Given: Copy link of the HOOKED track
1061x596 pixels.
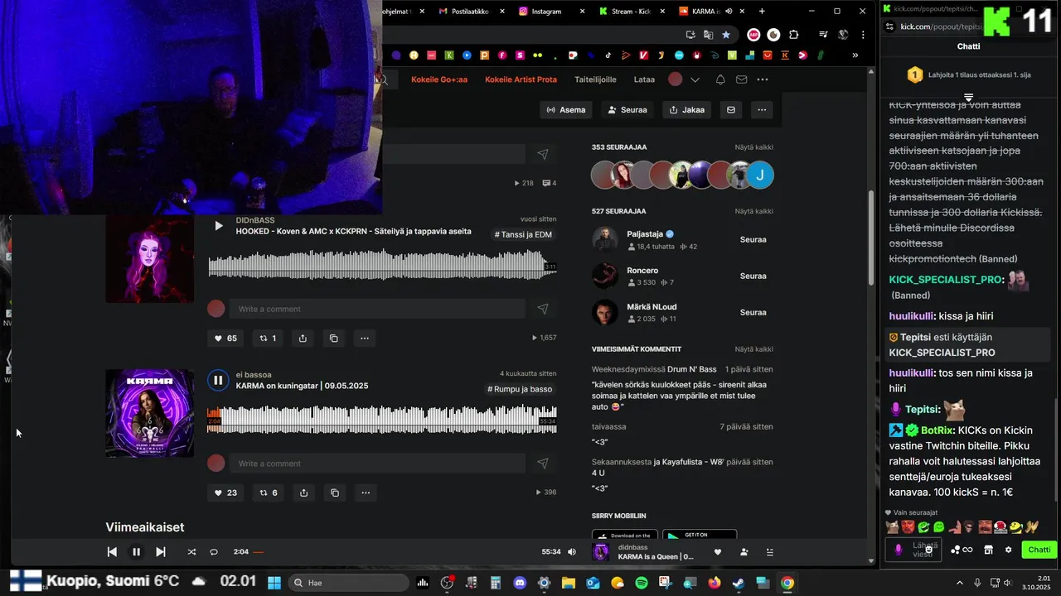Looking at the screenshot, I should pos(334,338).
